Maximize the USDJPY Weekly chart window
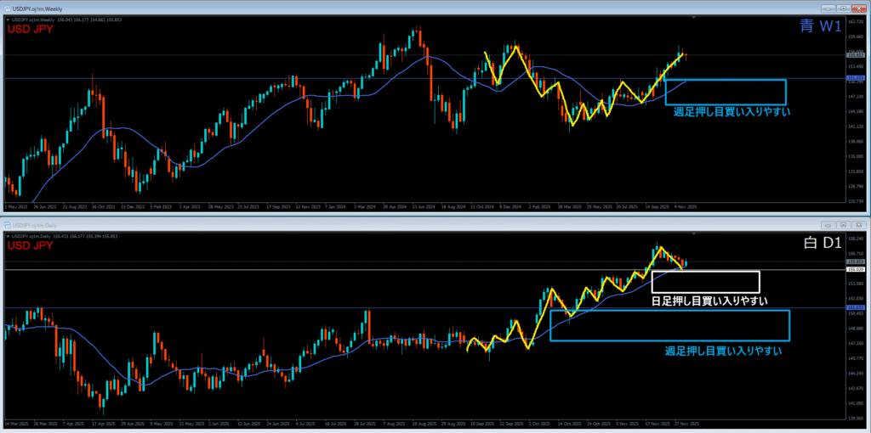Screen dimensions: 871x433 (843, 8)
